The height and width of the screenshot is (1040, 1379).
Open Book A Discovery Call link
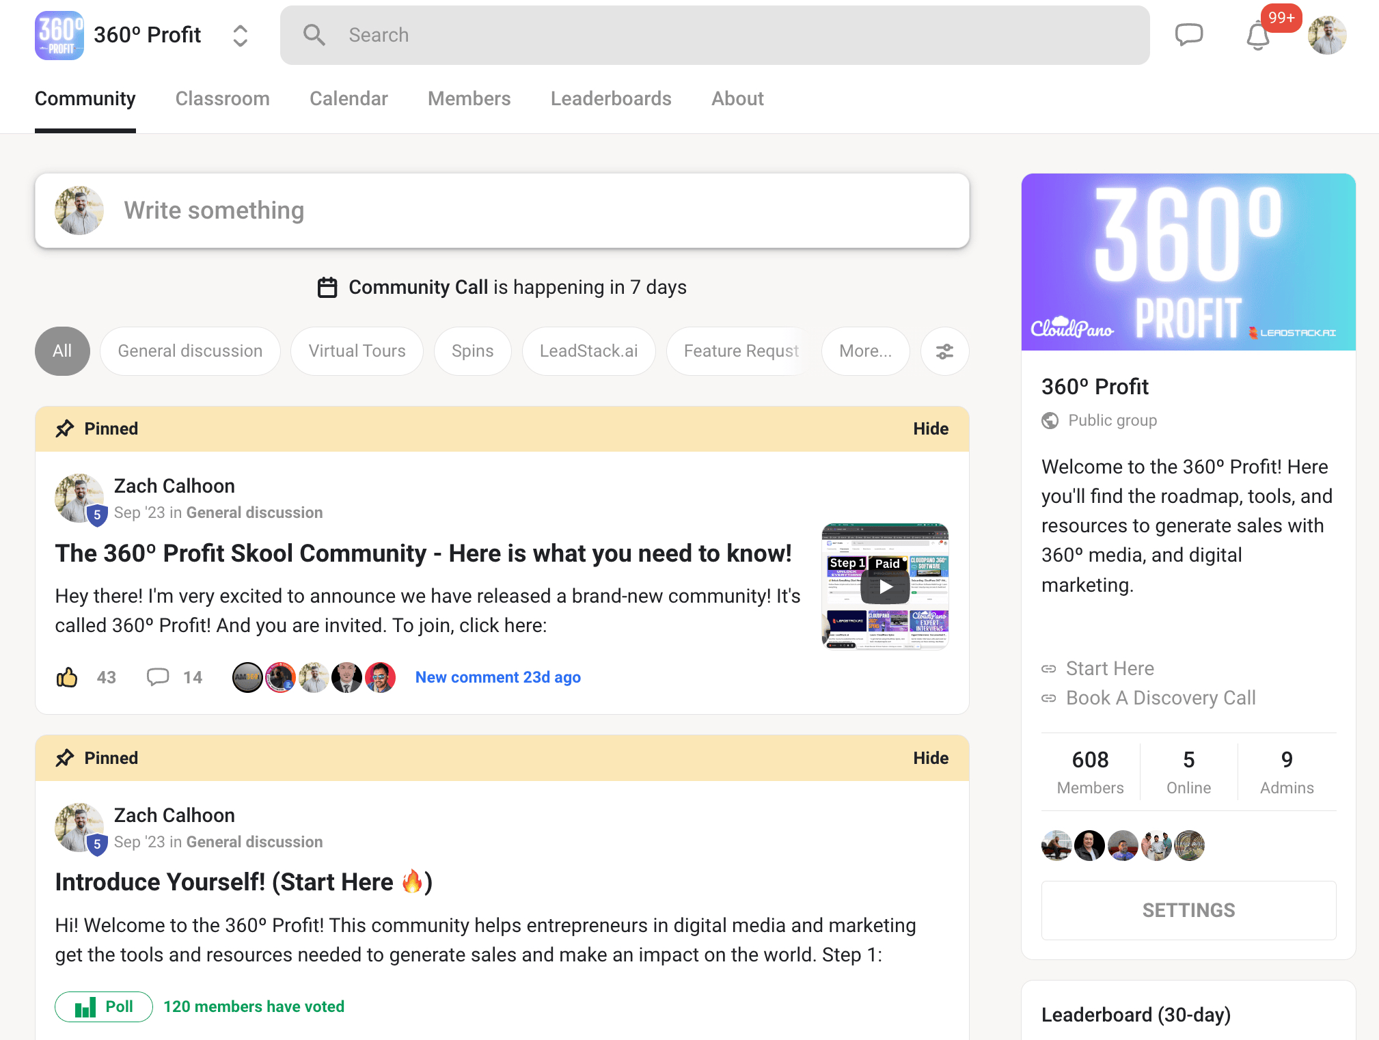tap(1161, 698)
